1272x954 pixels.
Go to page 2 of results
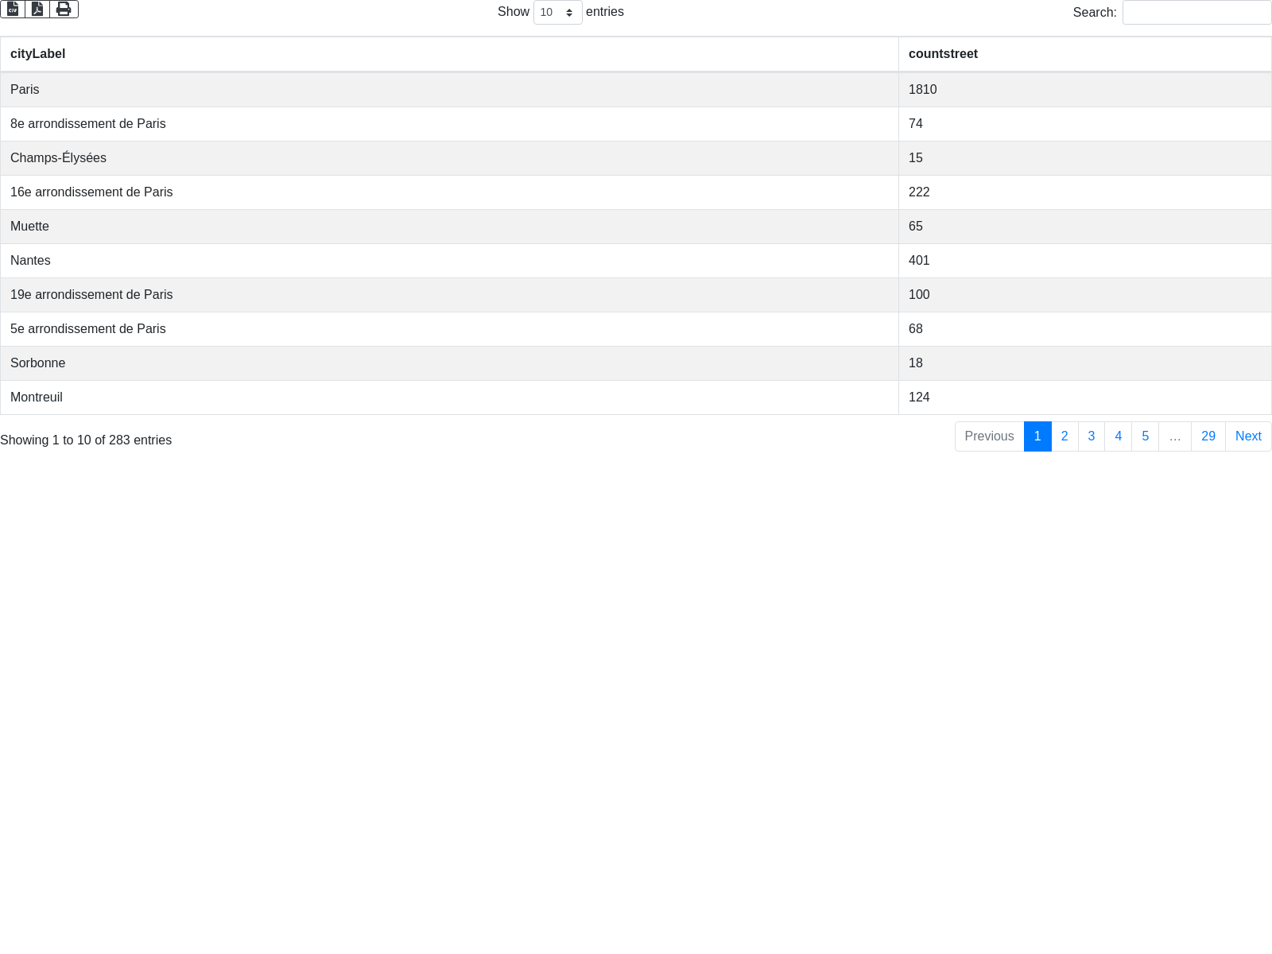1065,436
